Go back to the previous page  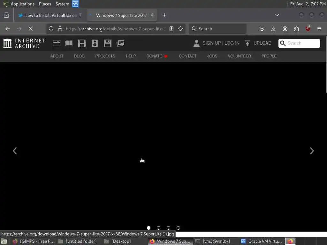point(8,29)
